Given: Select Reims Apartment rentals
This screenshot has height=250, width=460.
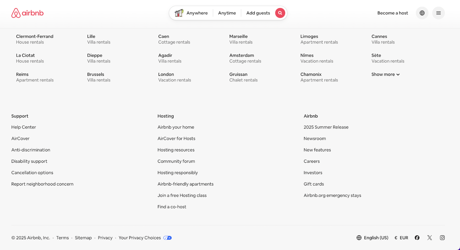Looking at the screenshot, I should coord(35,77).
